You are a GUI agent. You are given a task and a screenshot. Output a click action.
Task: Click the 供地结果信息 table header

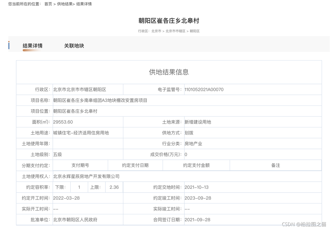[x=169, y=72]
